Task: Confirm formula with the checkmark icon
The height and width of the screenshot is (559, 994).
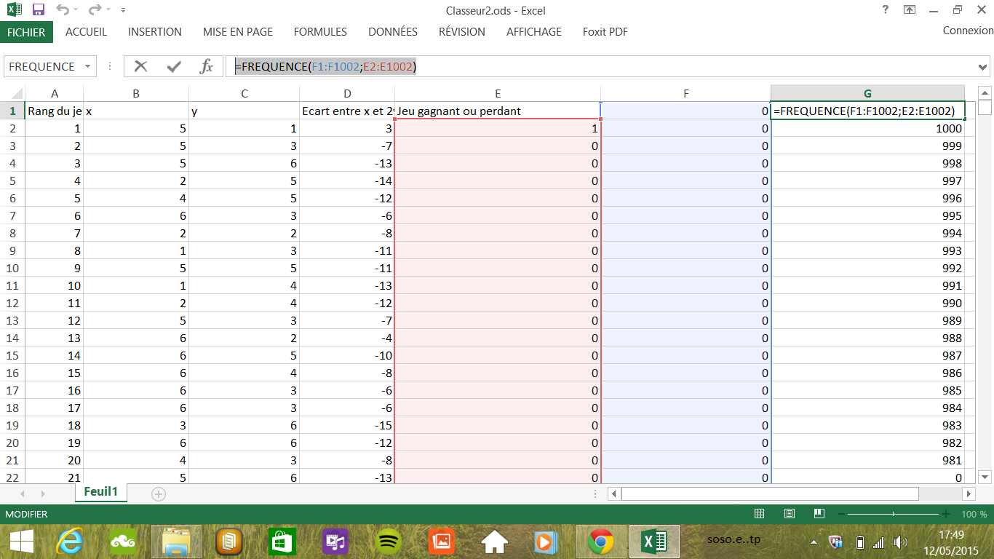Action: [x=174, y=66]
